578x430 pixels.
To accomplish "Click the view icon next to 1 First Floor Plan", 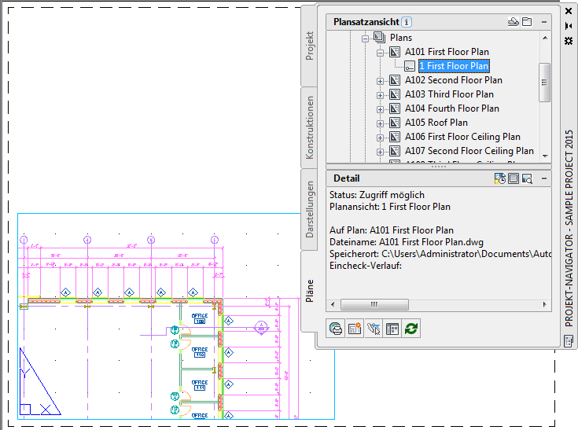I will (410, 66).
